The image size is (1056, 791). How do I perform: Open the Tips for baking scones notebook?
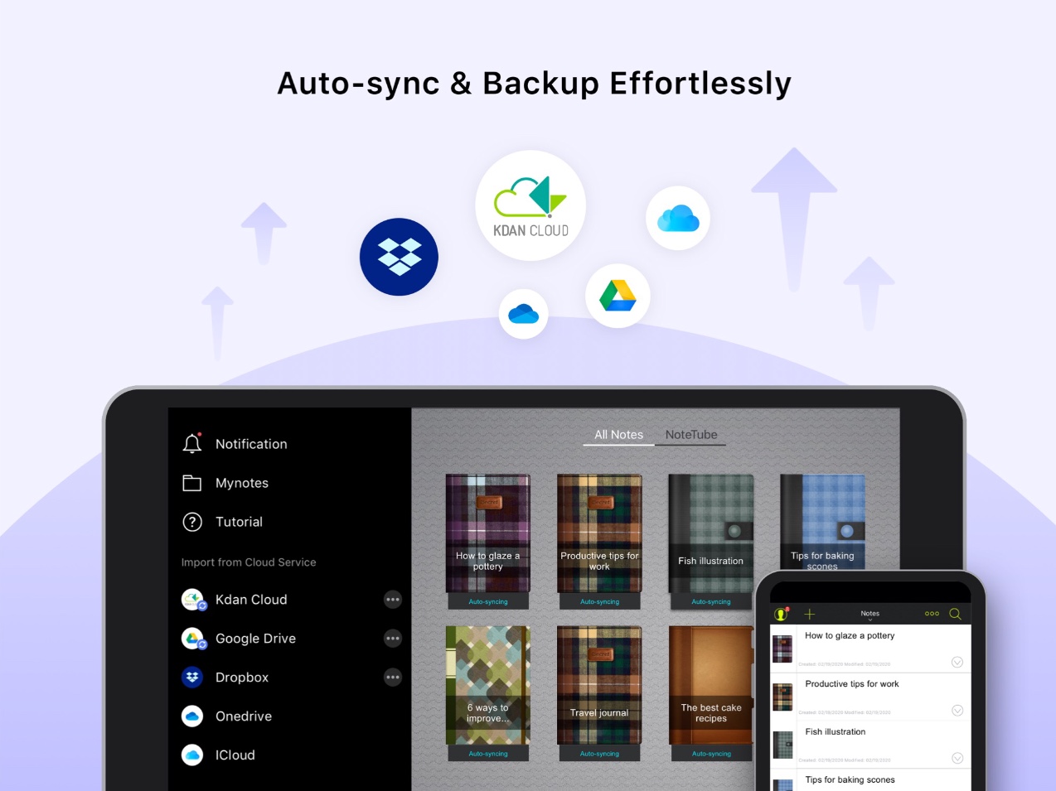pyautogui.click(x=822, y=522)
